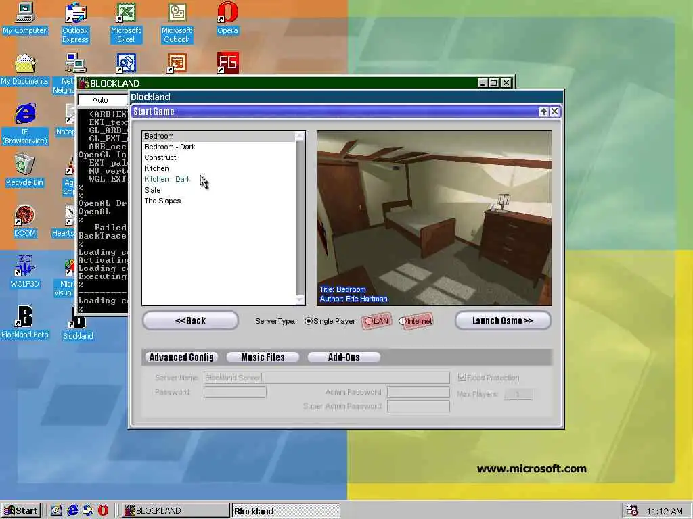693x519 pixels.
Task: Close the Start Game dialog
Action: 554,112
